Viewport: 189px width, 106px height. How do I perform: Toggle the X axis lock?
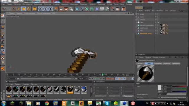40,9
